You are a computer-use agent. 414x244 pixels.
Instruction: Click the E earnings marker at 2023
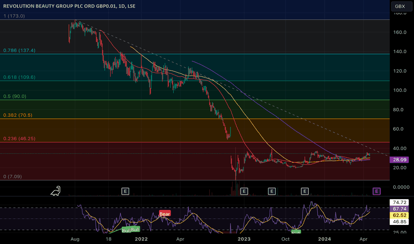click(x=244, y=191)
